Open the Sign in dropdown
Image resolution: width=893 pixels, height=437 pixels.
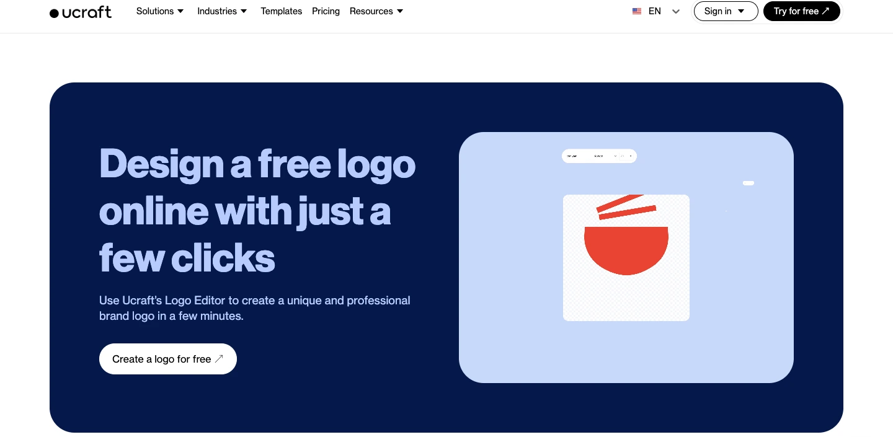[726, 11]
